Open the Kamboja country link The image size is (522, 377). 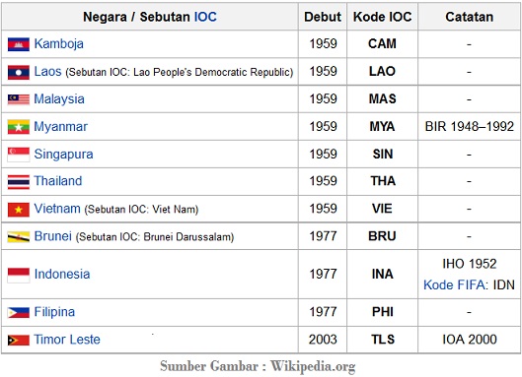(x=58, y=44)
